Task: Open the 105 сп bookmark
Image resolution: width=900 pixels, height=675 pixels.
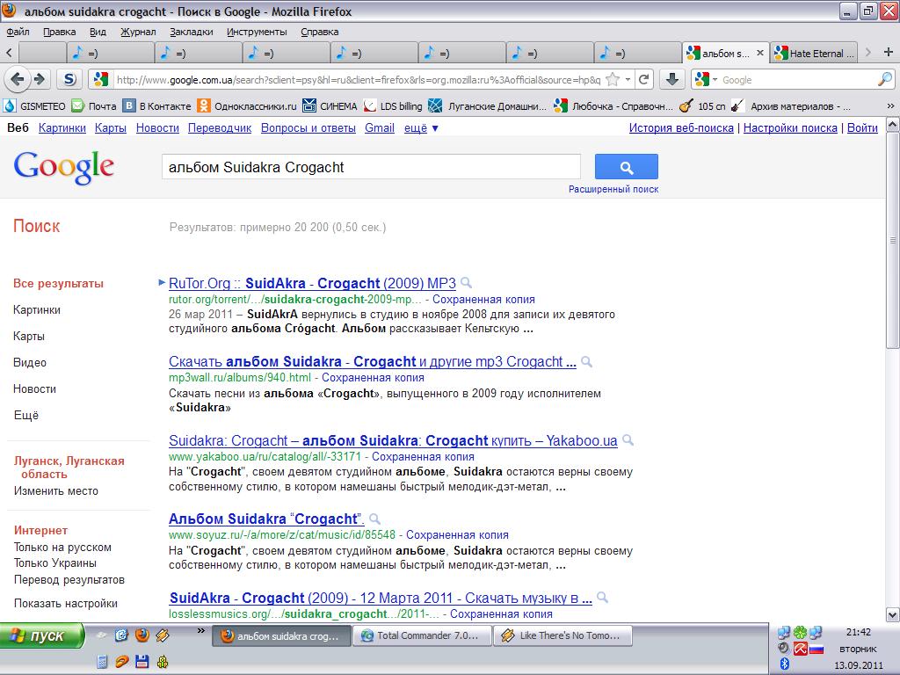Action: pyautogui.click(x=702, y=106)
